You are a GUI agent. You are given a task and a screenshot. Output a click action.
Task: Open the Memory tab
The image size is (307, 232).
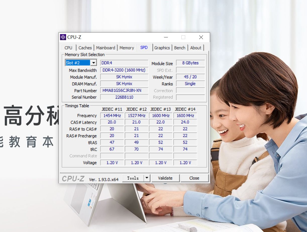127,48
